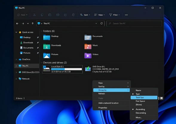The width and height of the screenshot is (176, 124).
Task: Switch to large thumbnails view in status bar
Action: 161,98
